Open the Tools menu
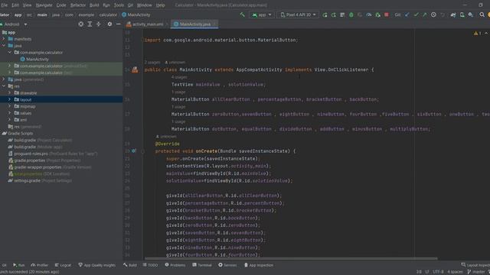The width and height of the screenshot is (490, 275). pos(119,5)
